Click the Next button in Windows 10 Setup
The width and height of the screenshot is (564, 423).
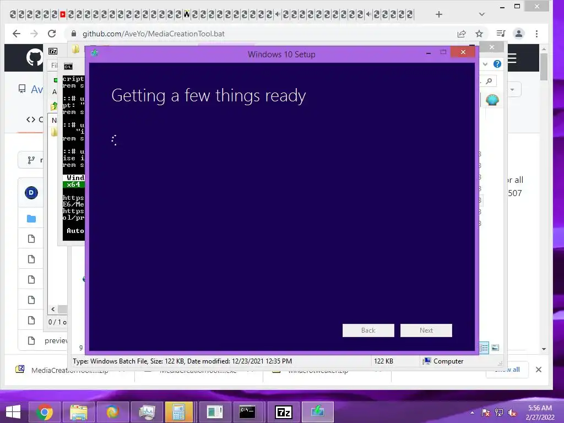[426, 330]
